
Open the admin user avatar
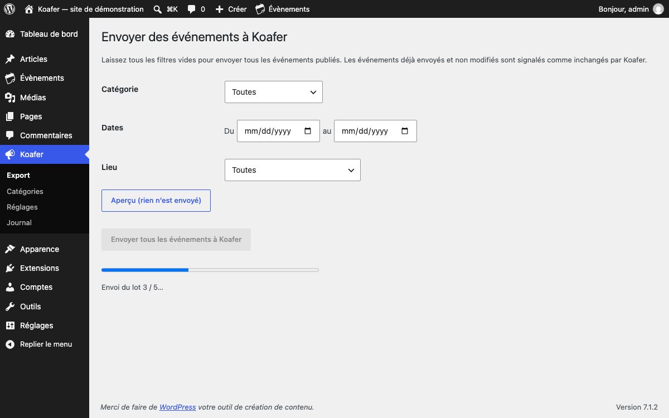(x=658, y=9)
